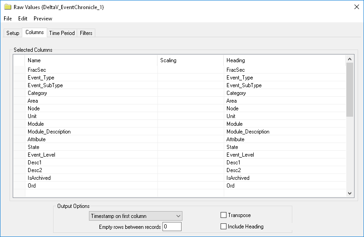The image size is (364, 237).
Task: Click the Ord heading cell
Action: [285, 185]
